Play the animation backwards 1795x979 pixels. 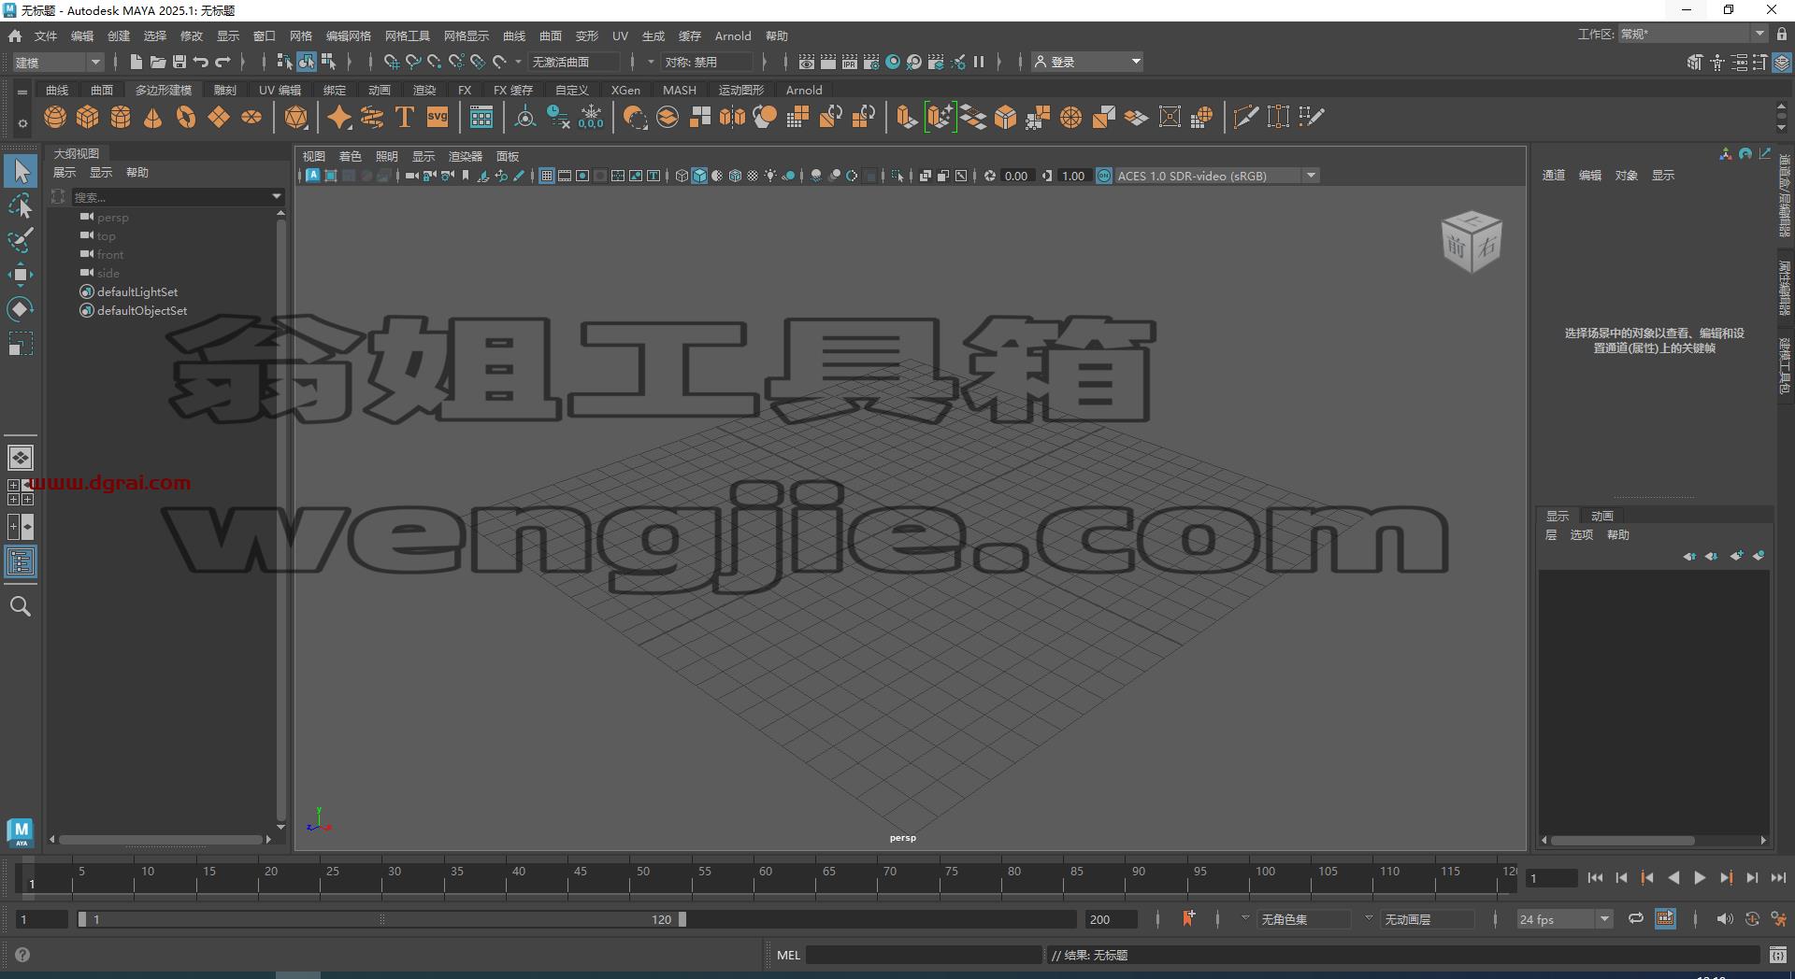1673,878
